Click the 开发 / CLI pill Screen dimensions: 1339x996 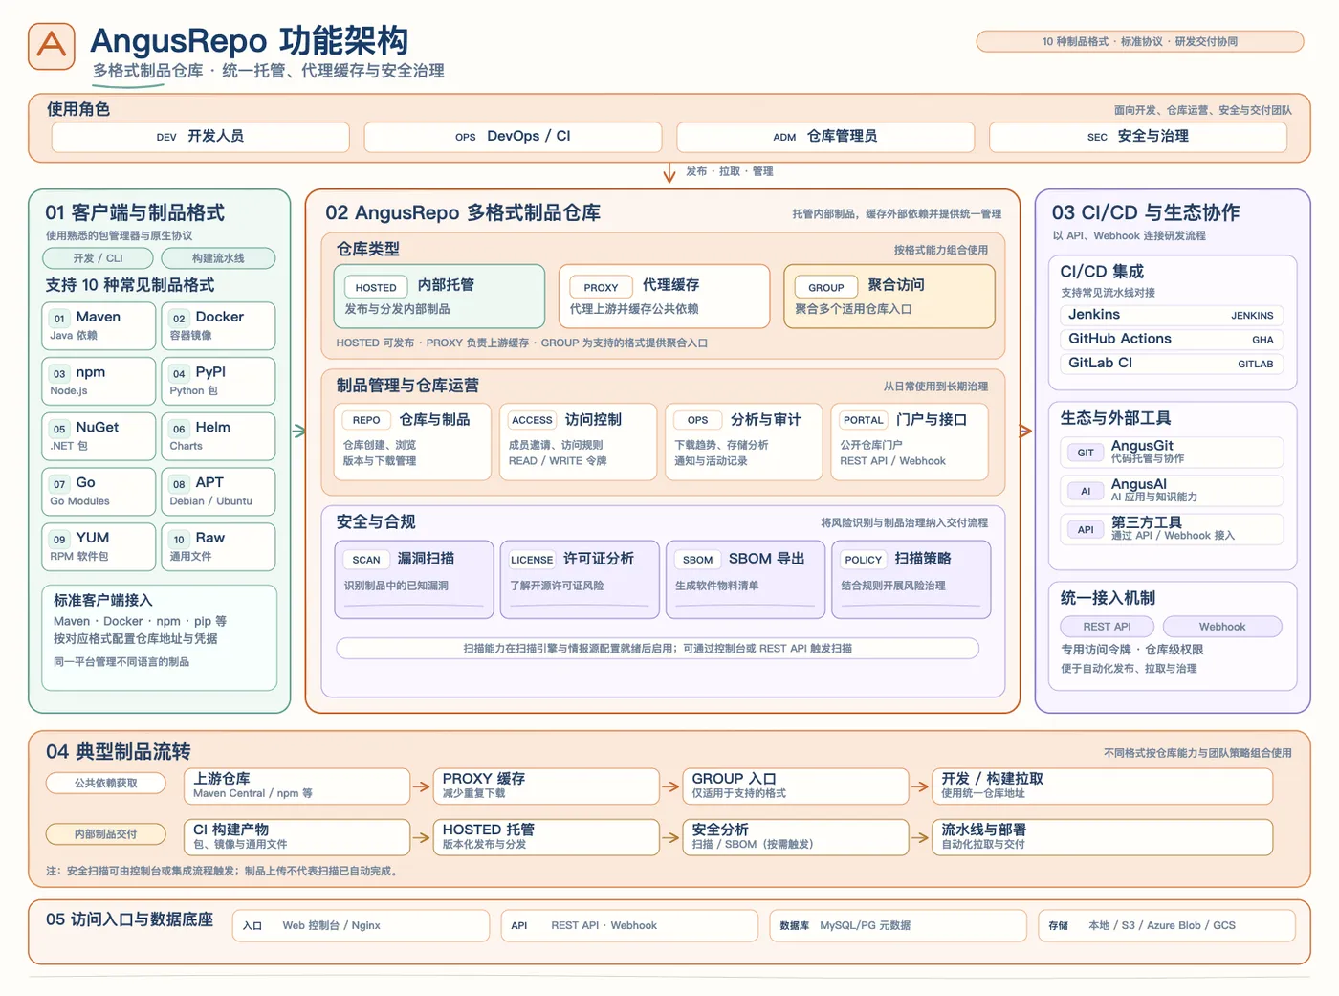click(x=98, y=258)
